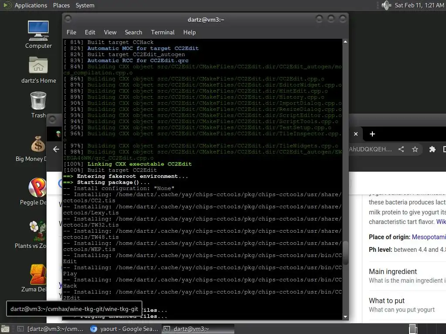The image size is (446, 334).
Task: Open the Computer desktop icon
Action: click(38, 34)
